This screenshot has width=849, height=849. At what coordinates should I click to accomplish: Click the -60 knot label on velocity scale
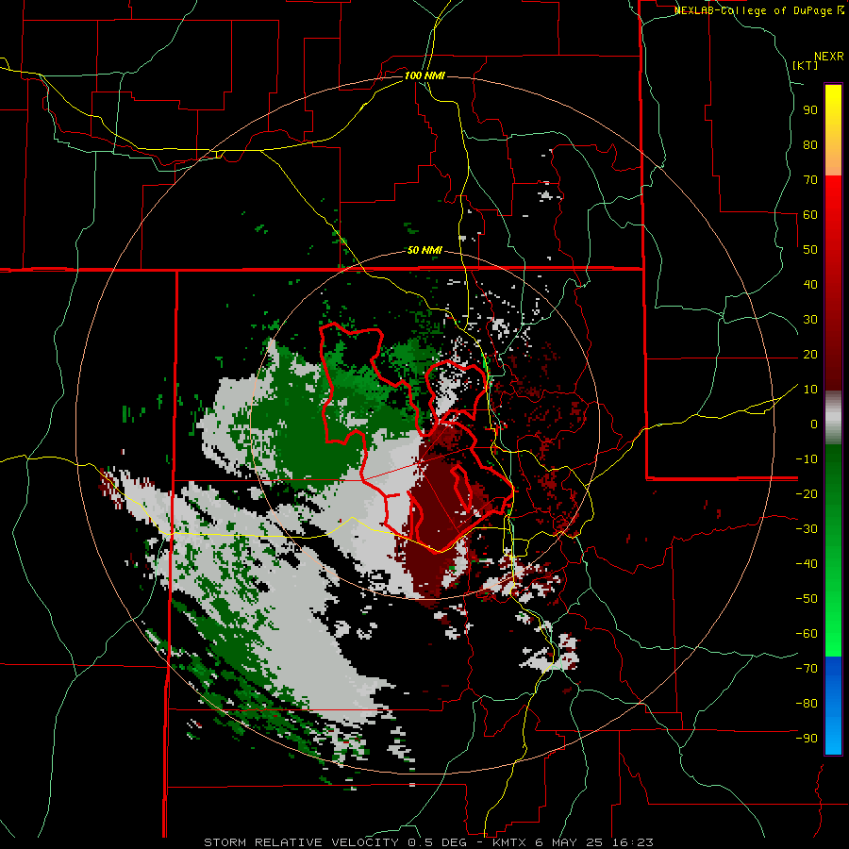(807, 634)
